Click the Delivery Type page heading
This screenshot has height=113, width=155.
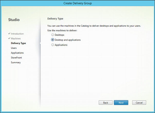tap(55, 19)
